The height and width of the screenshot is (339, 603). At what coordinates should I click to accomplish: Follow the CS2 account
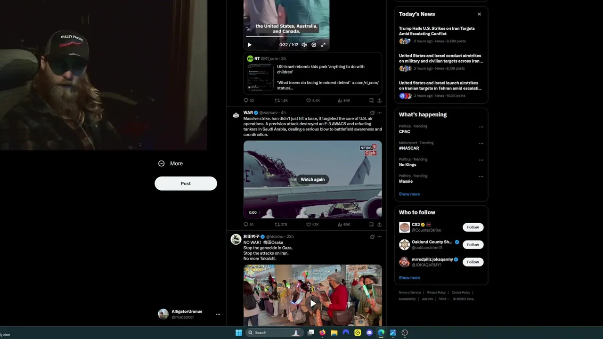coord(473,227)
